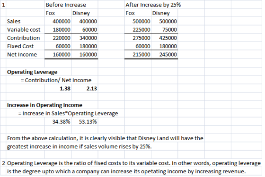Select Fox variable cost 180000 before increase

pos(62,30)
